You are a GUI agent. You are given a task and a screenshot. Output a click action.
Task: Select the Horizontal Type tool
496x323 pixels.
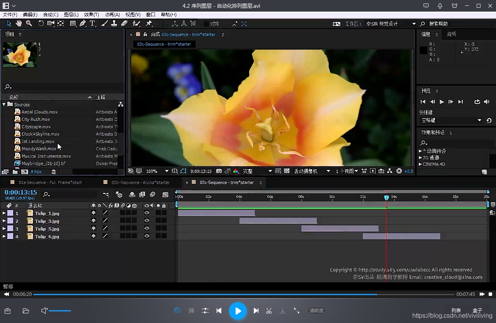pos(92,24)
